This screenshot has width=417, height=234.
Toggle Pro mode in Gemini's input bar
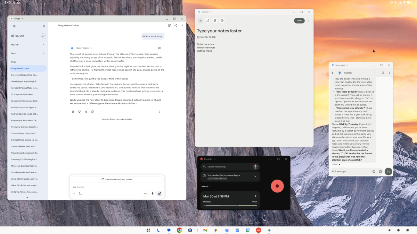pos(145,193)
